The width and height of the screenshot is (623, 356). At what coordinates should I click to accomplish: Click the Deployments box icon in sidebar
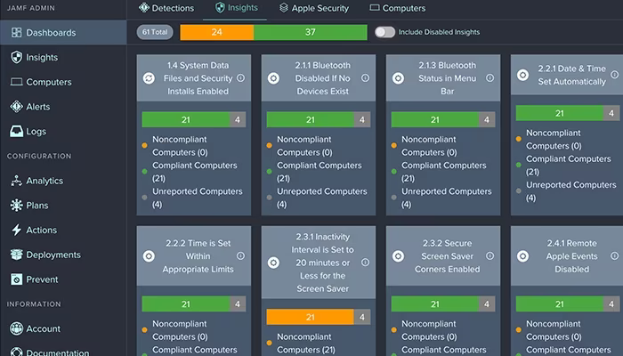[x=16, y=255]
